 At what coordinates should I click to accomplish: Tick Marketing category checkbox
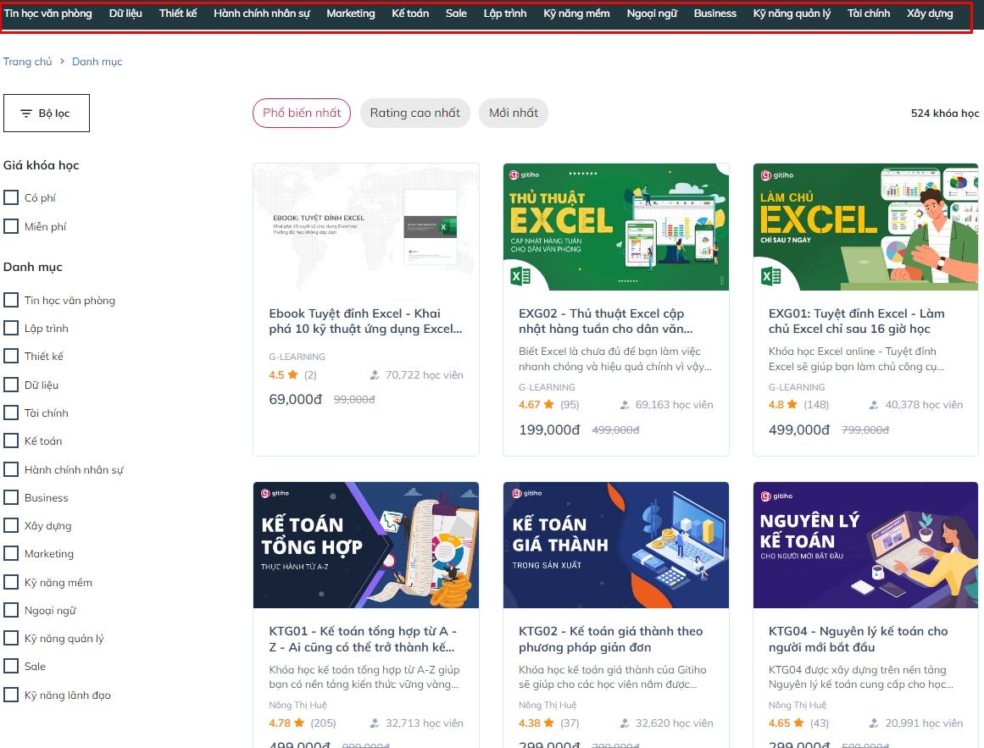11,554
